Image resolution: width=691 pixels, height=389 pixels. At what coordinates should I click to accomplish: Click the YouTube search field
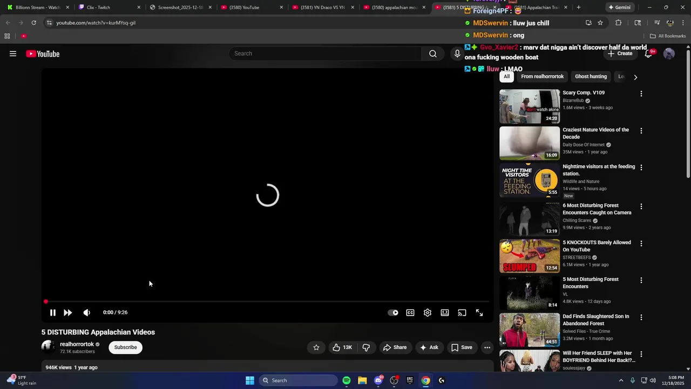click(x=326, y=53)
